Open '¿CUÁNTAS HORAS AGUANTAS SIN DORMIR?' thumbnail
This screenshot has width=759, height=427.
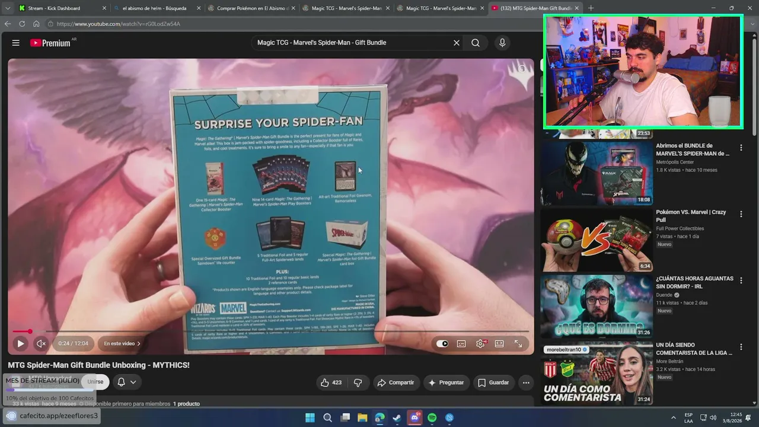[596, 305]
